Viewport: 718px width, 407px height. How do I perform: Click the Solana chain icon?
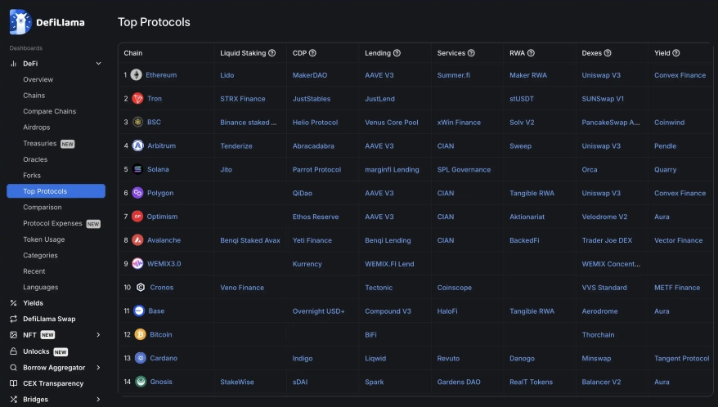137,170
